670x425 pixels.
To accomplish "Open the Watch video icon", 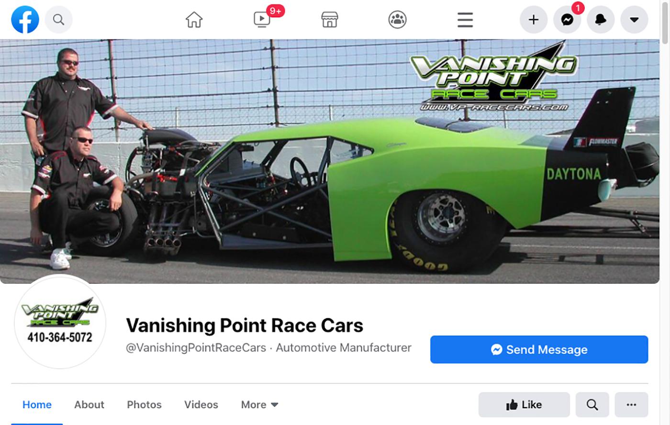I will click(262, 20).
